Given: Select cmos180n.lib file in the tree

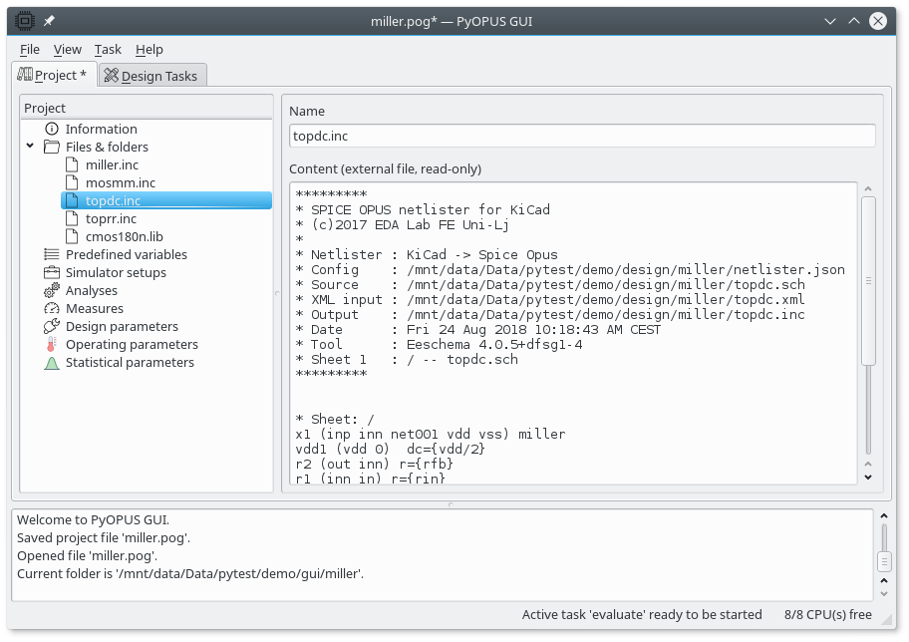Looking at the screenshot, I should coord(124,236).
